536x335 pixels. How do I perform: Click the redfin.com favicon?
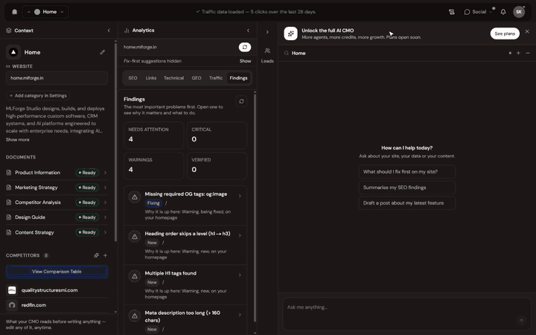(x=12, y=305)
